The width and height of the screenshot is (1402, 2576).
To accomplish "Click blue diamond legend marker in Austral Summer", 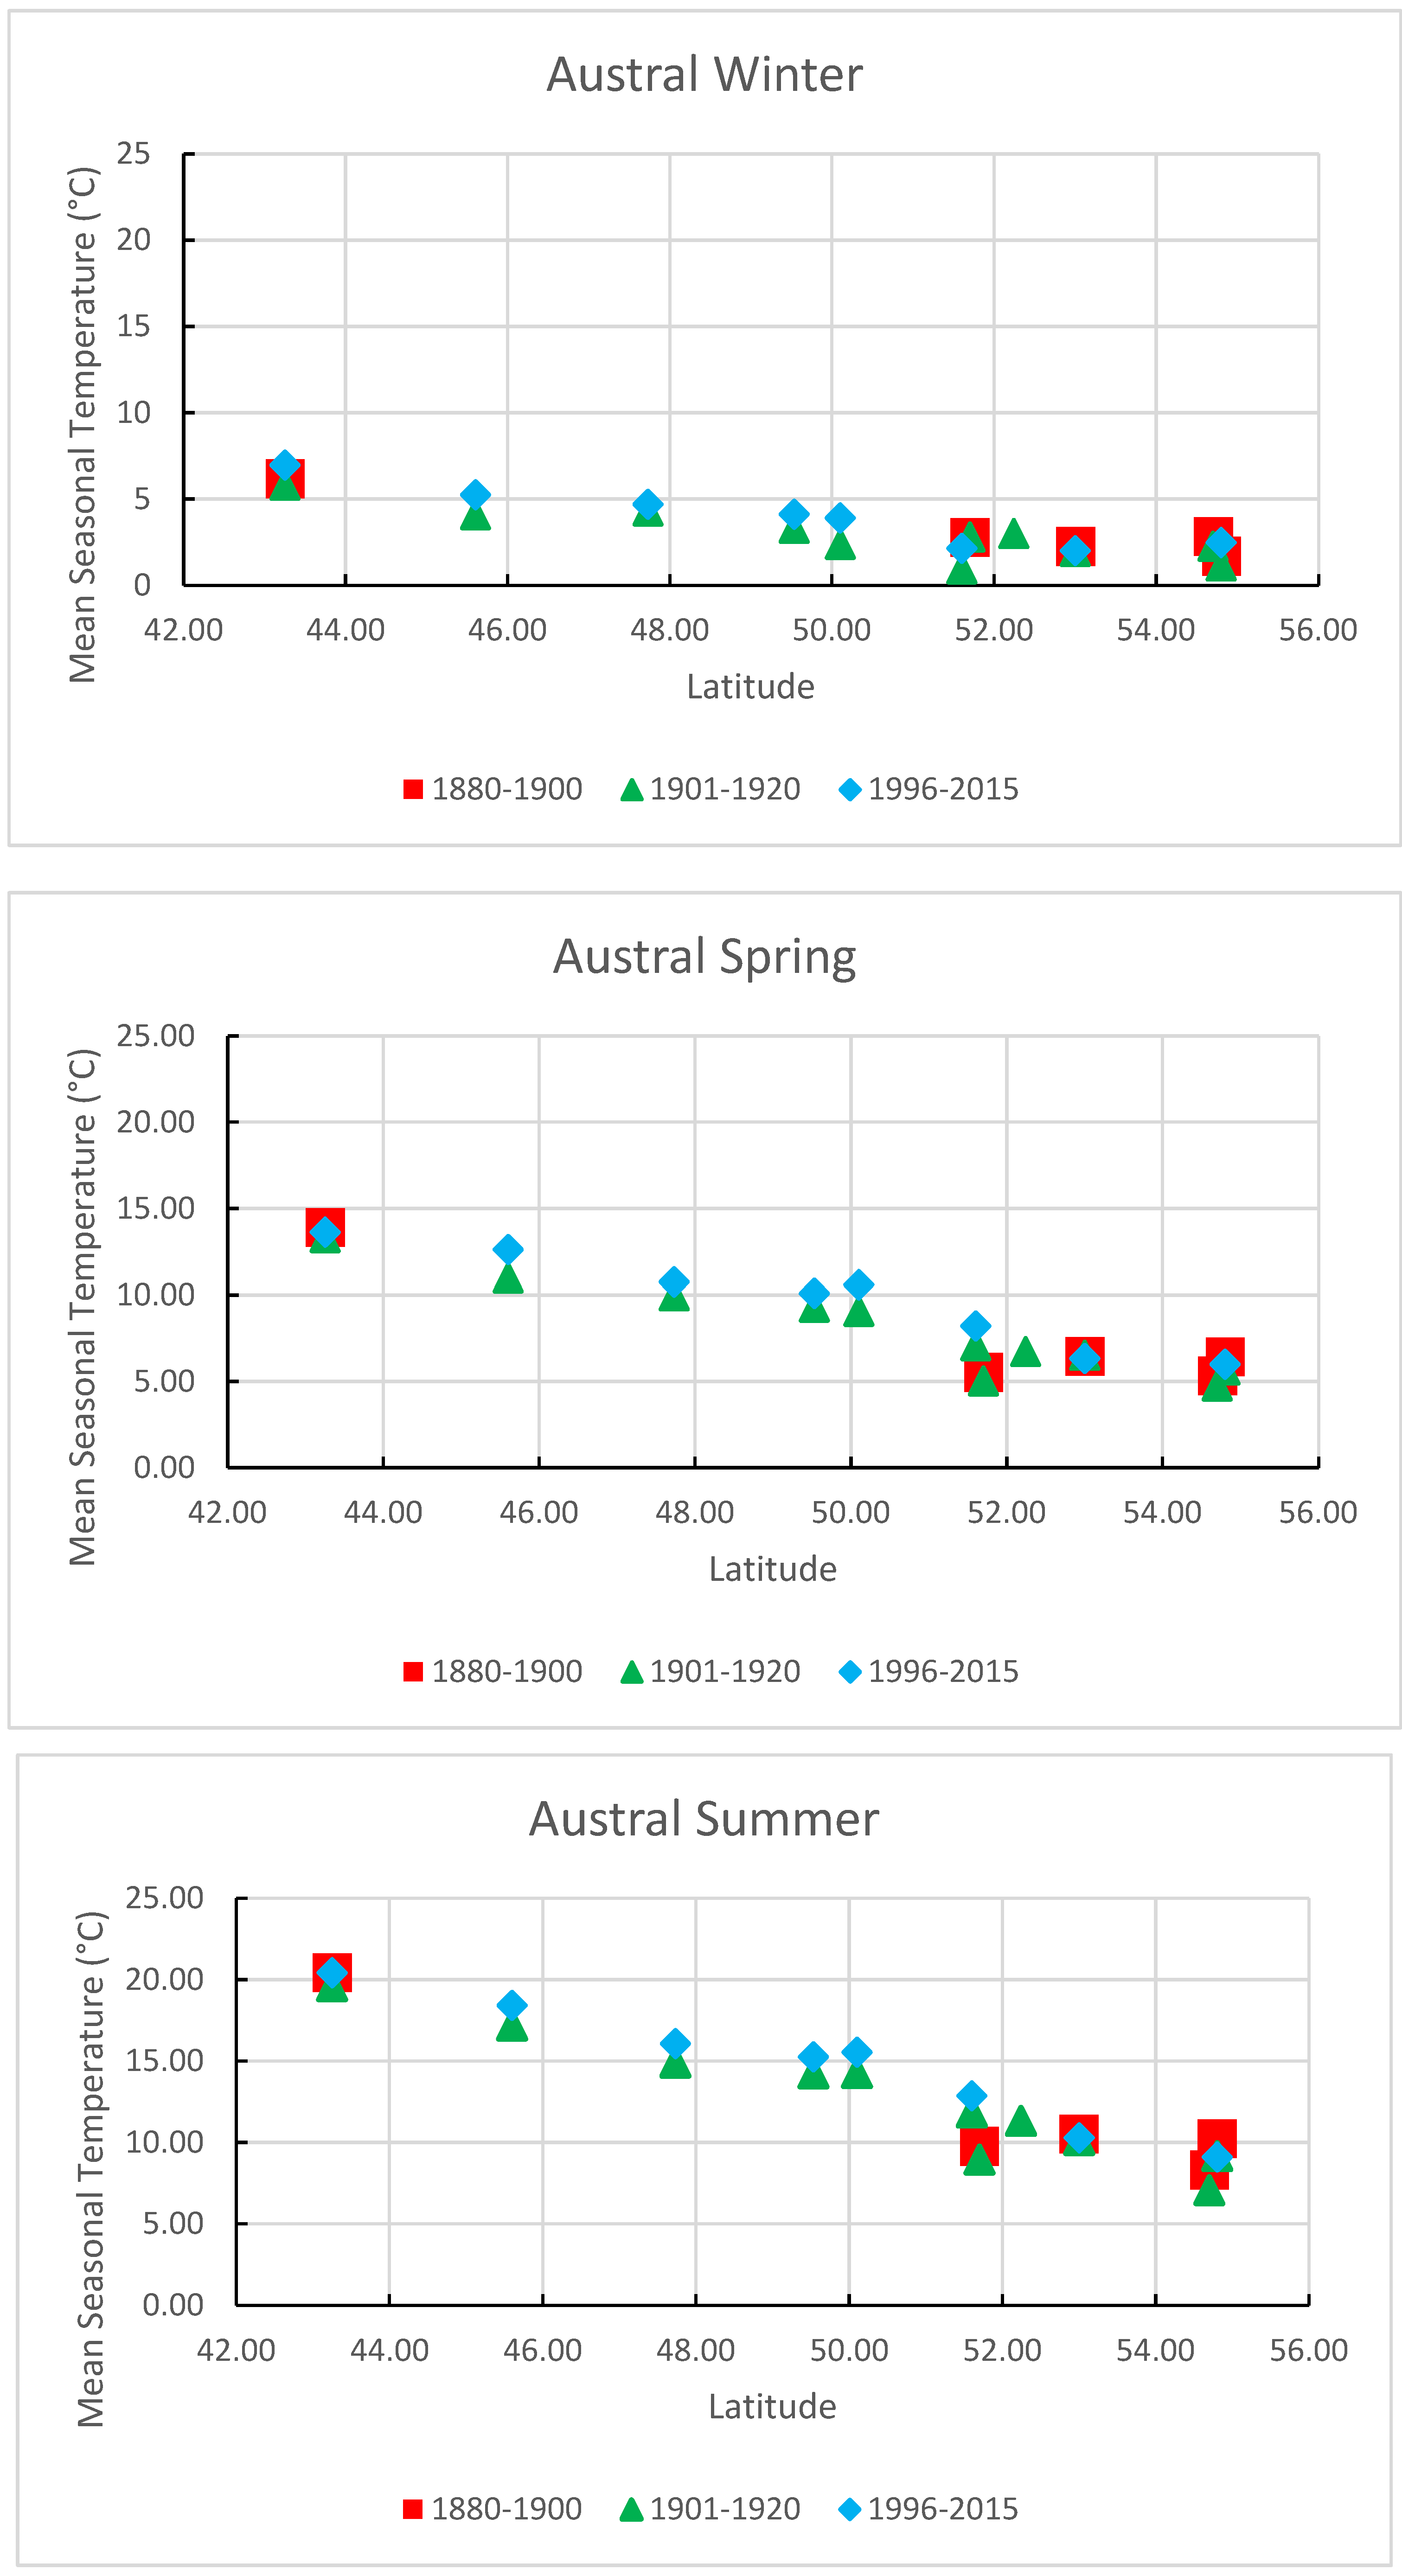I will point(850,2509).
